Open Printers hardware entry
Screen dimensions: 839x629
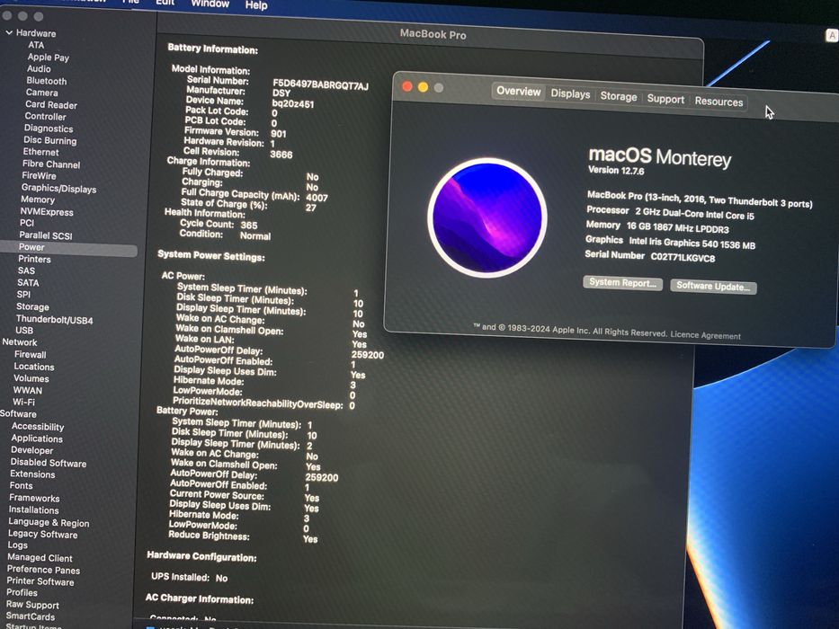pos(34,259)
